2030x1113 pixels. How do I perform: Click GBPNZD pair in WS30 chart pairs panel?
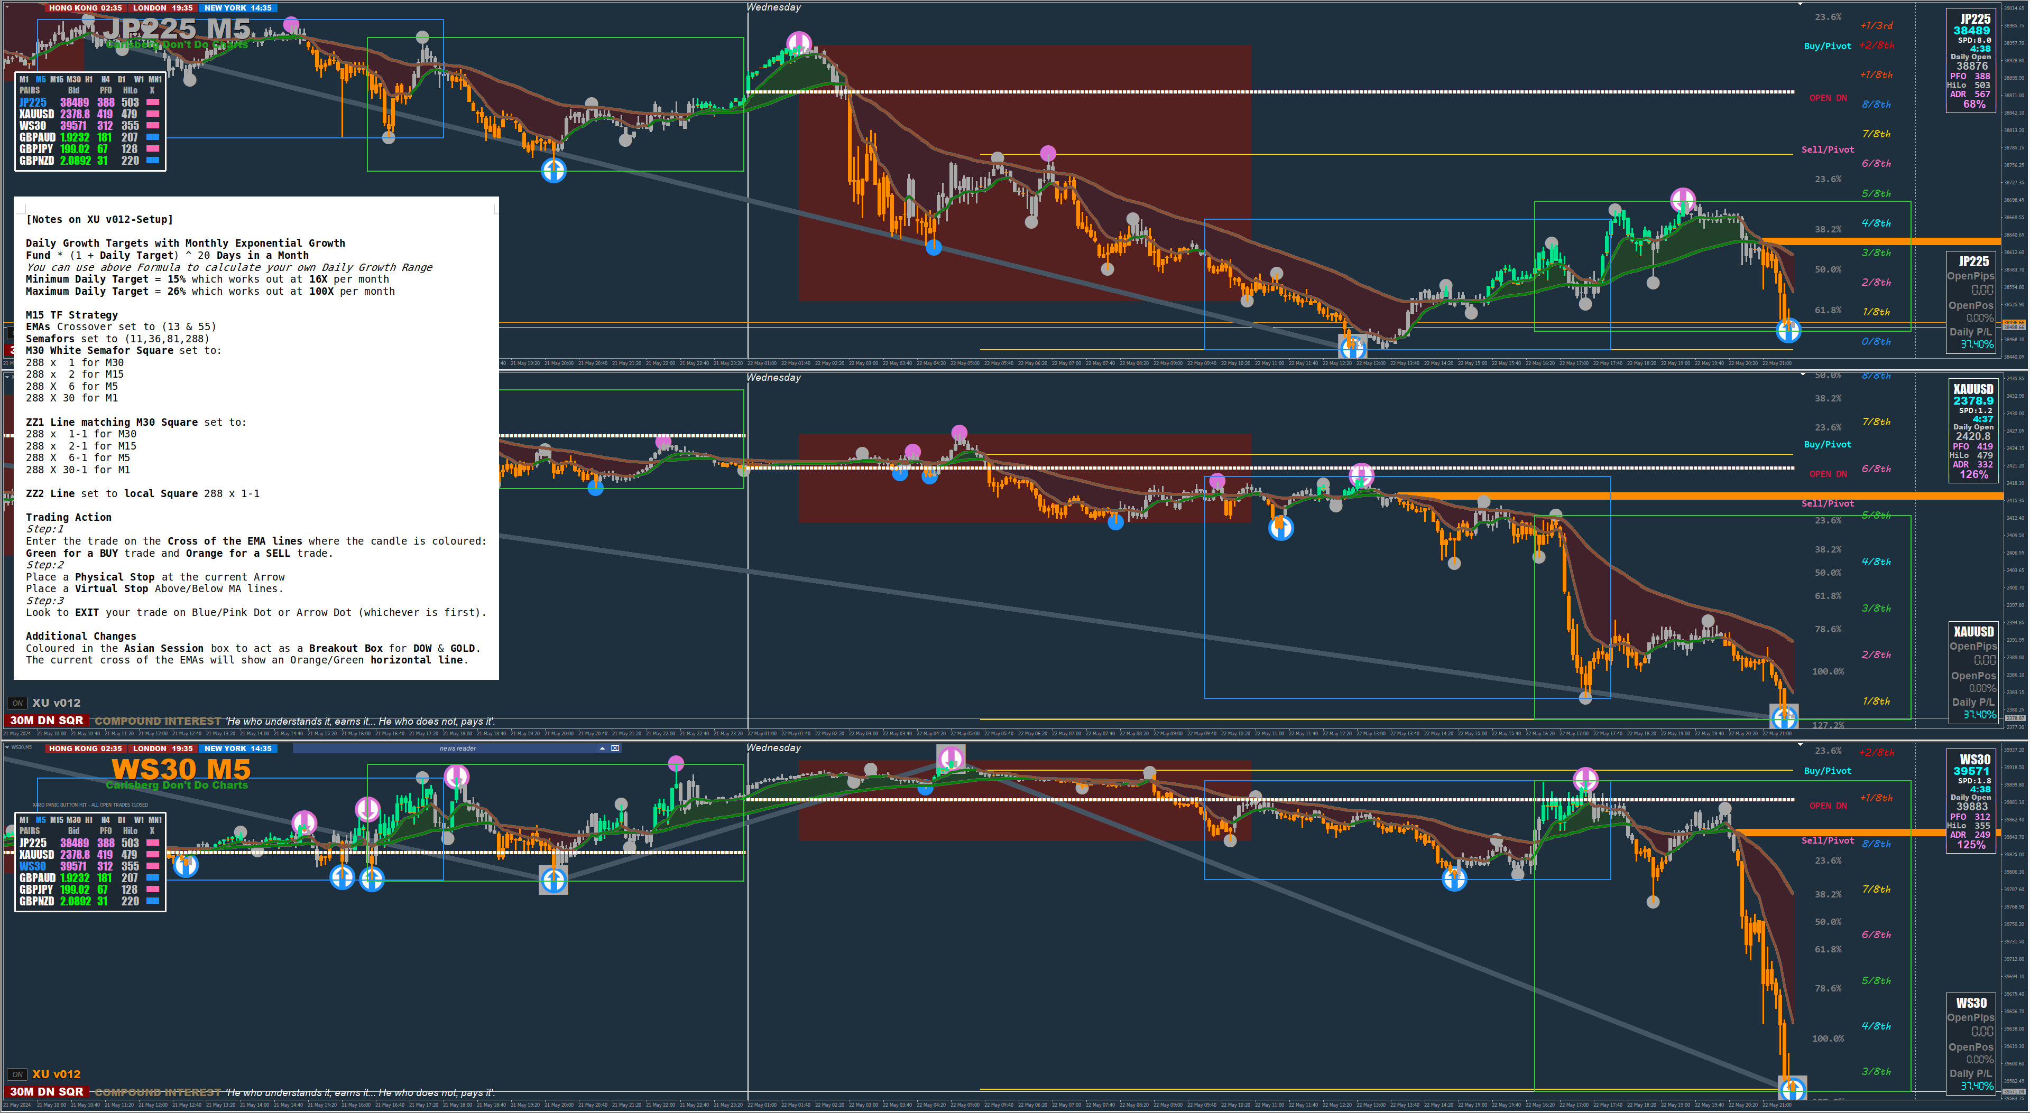pyautogui.click(x=37, y=901)
